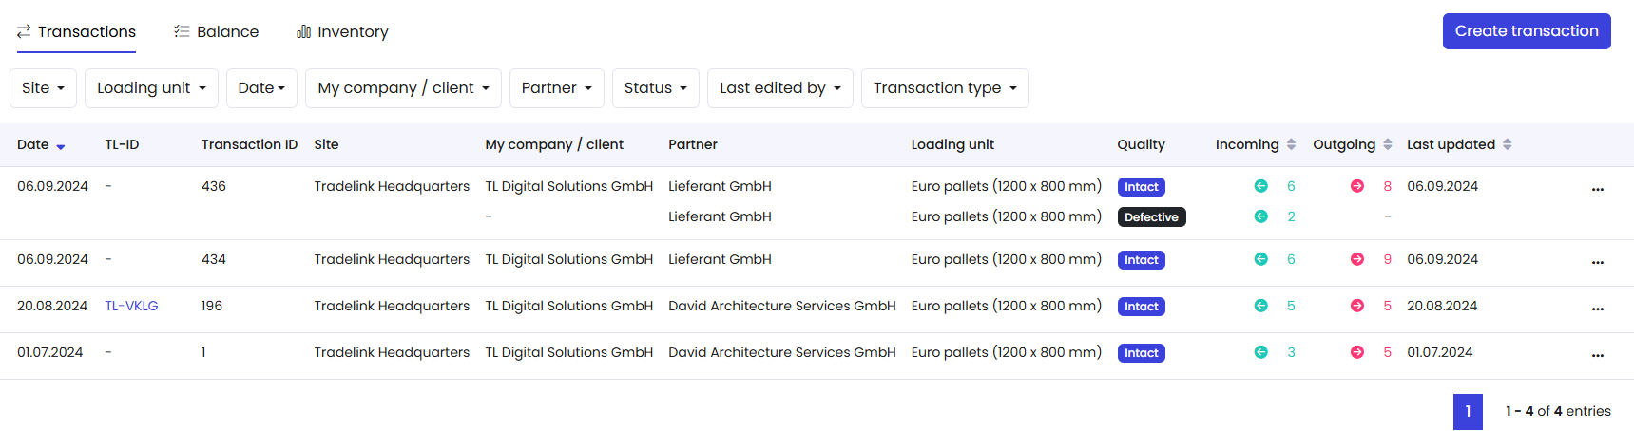Image resolution: width=1634 pixels, height=431 pixels.
Task: Open three-dot menu for transaction 196
Action: coord(1597,309)
